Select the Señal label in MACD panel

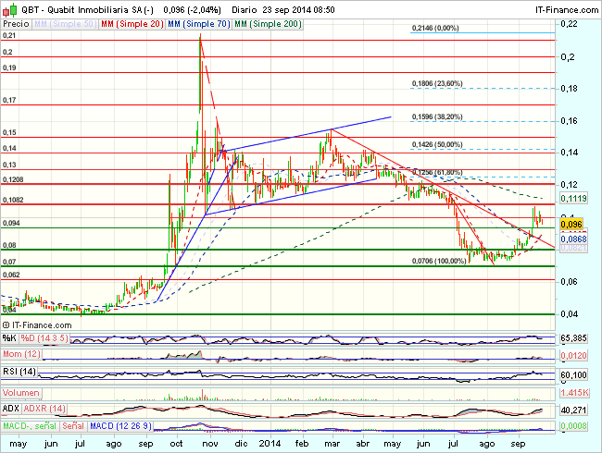point(73,426)
